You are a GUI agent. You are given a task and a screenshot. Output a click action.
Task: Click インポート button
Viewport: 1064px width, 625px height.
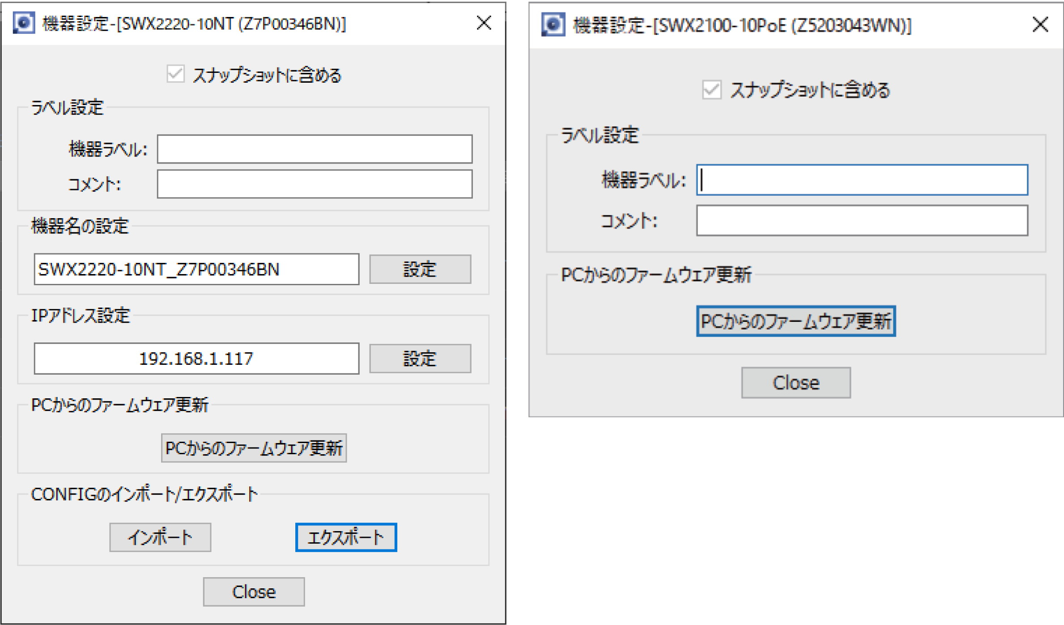pyautogui.click(x=160, y=537)
